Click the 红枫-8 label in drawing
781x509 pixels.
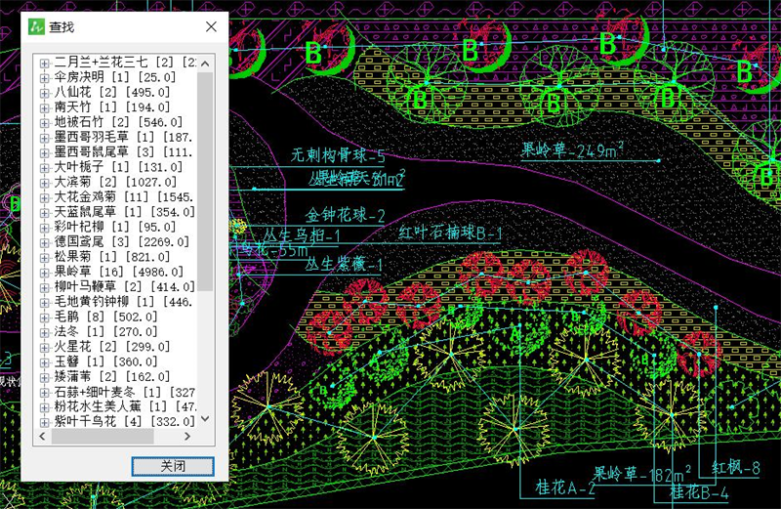[x=736, y=467]
